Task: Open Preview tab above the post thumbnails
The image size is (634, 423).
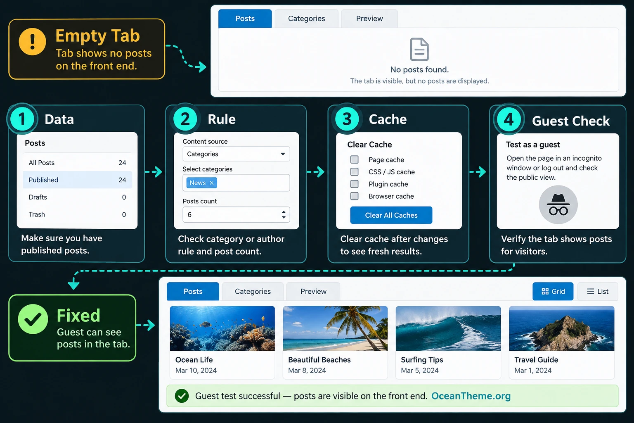Action: point(313,291)
